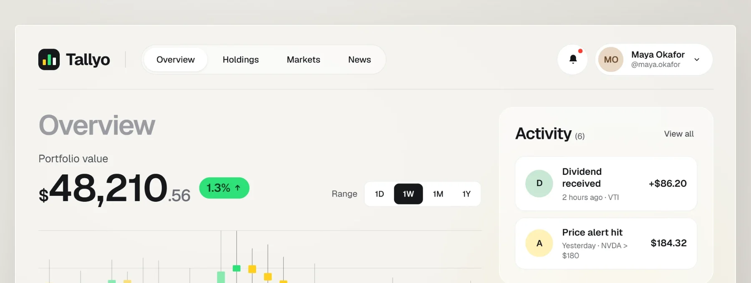Expand the Maya Okafor account chevron
Viewport: 751px width, 283px height.
tap(697, 60)
